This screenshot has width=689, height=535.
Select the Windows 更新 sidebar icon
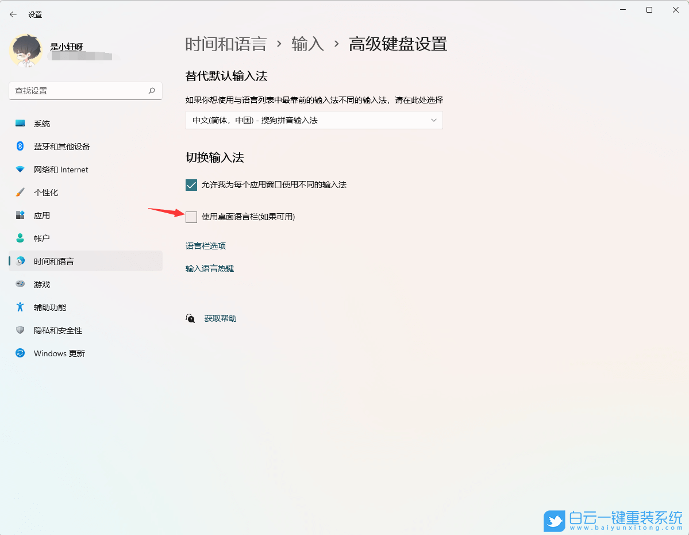click(21, 353)
